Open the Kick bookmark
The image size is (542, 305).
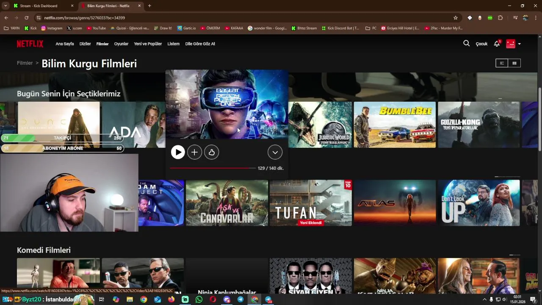coord(30,28)
